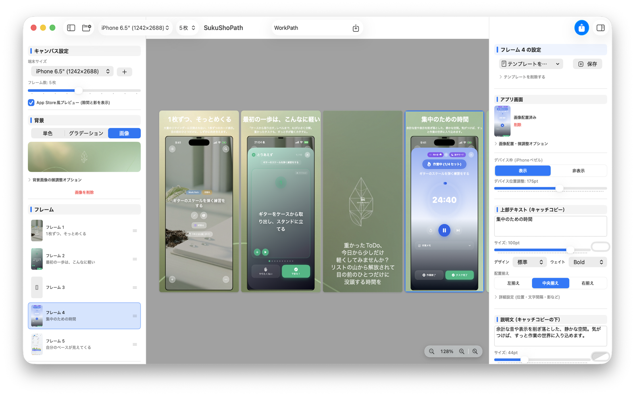Image resolution: width=635 pixels, height=396 pixels.
Task: Fit canvas zoom with rightmost magnifier icon
Action: [x=475, y=351]
